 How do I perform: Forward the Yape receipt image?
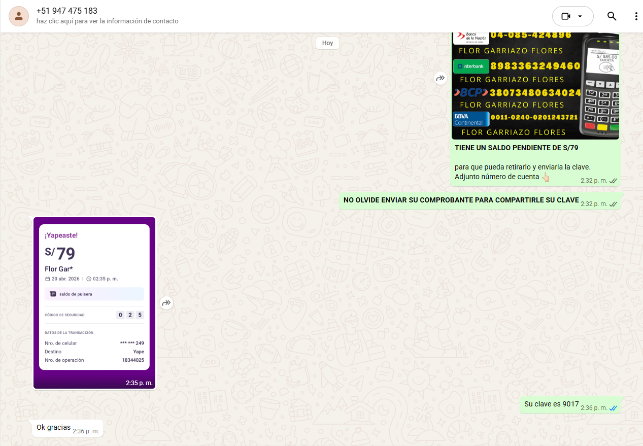166,303
